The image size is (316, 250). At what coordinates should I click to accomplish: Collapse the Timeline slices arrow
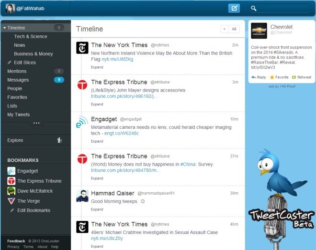[x=4, y=28]
